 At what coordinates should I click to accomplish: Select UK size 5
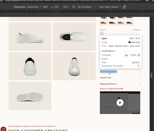click(102, 34)
